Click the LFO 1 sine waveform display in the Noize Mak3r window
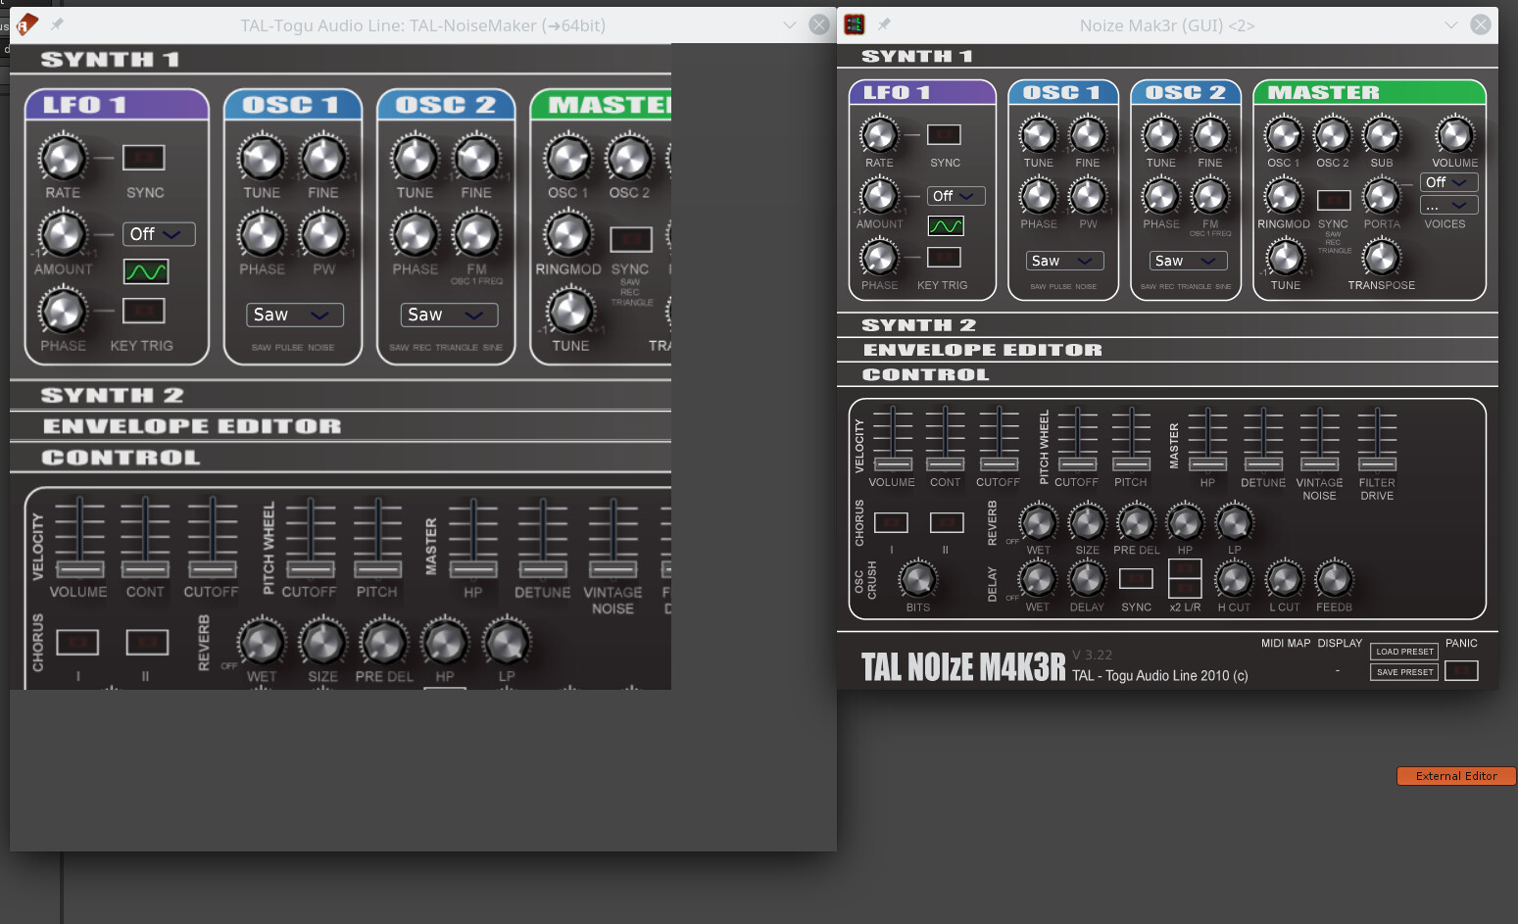 946,226
